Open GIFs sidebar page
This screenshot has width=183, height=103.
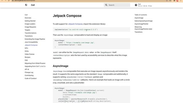(x=26, y=48)
